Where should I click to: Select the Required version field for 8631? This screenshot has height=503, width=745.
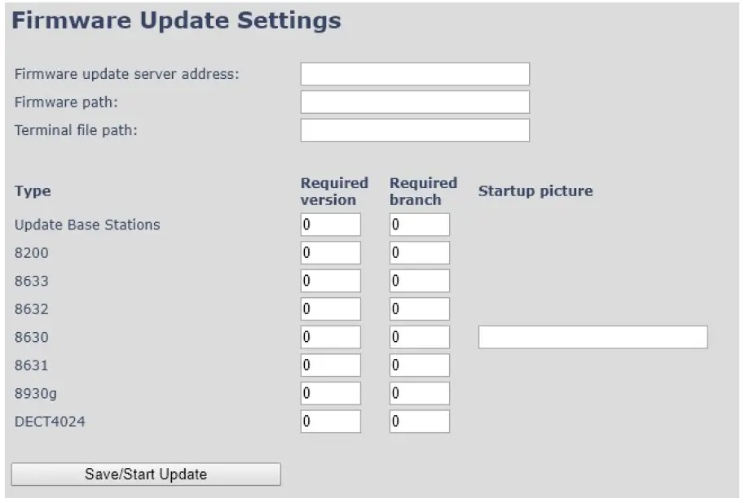click(330, 365)
